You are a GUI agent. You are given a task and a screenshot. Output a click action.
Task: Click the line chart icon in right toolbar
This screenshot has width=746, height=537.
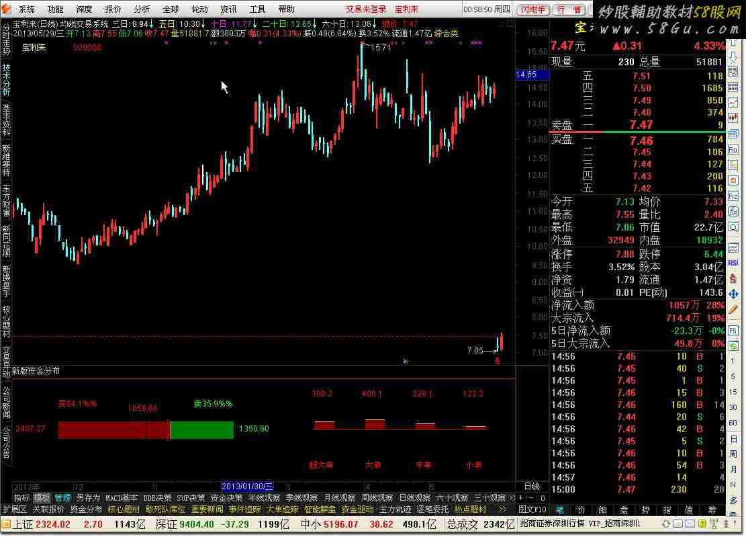[733, 102]
